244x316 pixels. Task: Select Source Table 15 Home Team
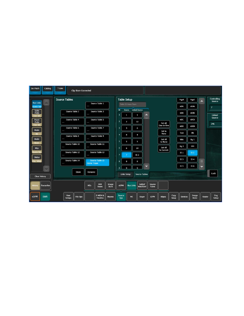click(x=97, y=162)
